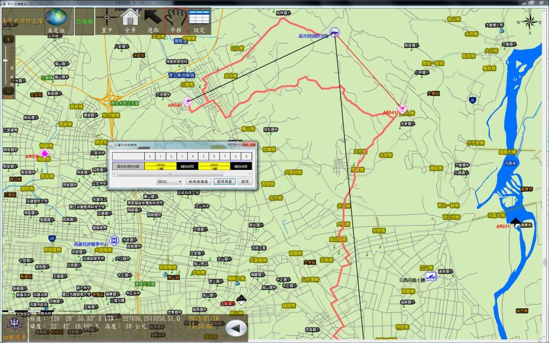549x343 pixels.
Task: Click the globe 未定位 positioning icon
Action: [x=56, y=21]
